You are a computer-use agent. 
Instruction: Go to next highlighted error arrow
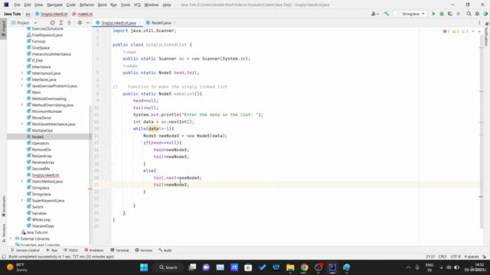pos(479,31)
